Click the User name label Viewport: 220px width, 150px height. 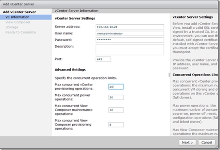coord(64,33)
